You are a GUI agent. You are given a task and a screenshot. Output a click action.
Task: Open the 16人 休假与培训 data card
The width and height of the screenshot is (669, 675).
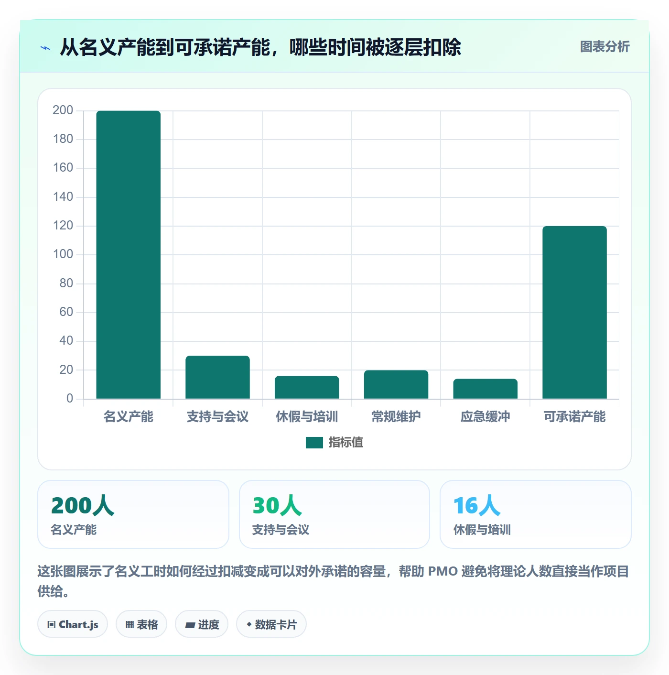click(x=536, y=514)
